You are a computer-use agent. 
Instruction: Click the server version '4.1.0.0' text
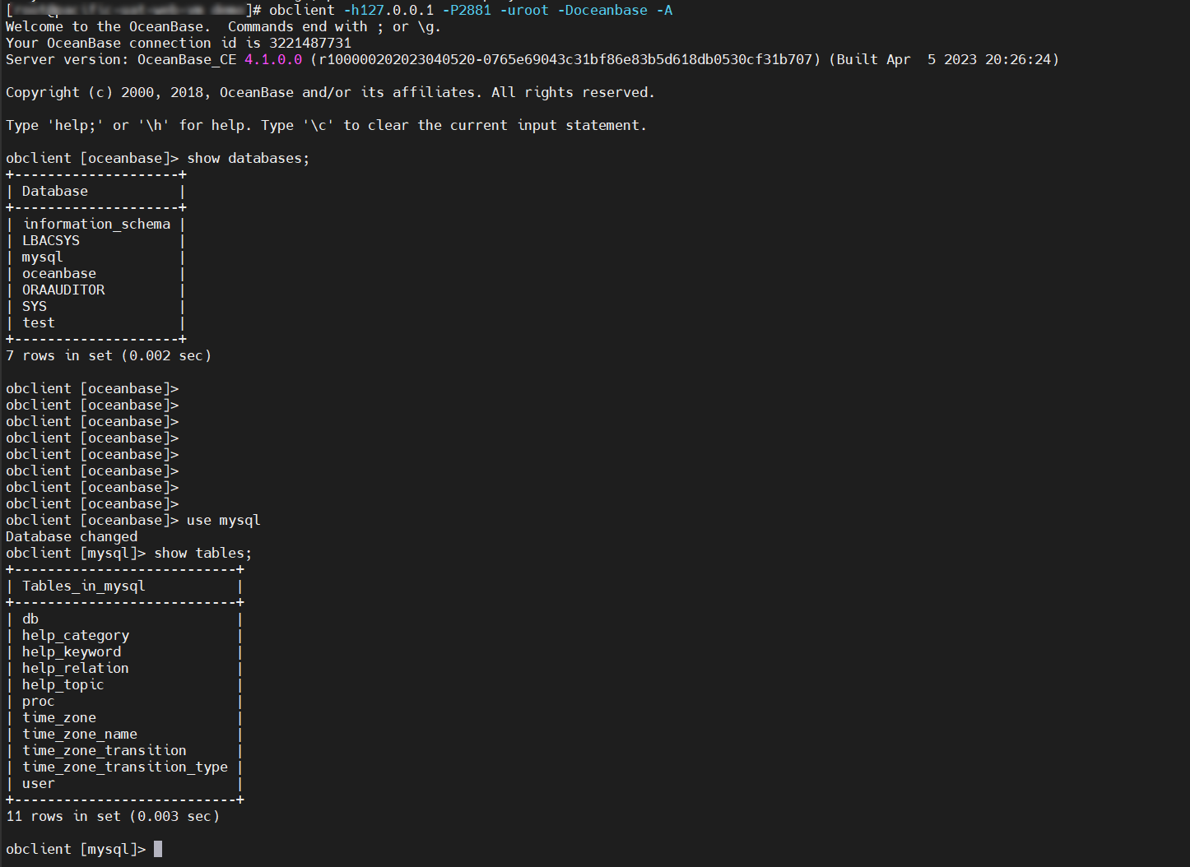273,59
